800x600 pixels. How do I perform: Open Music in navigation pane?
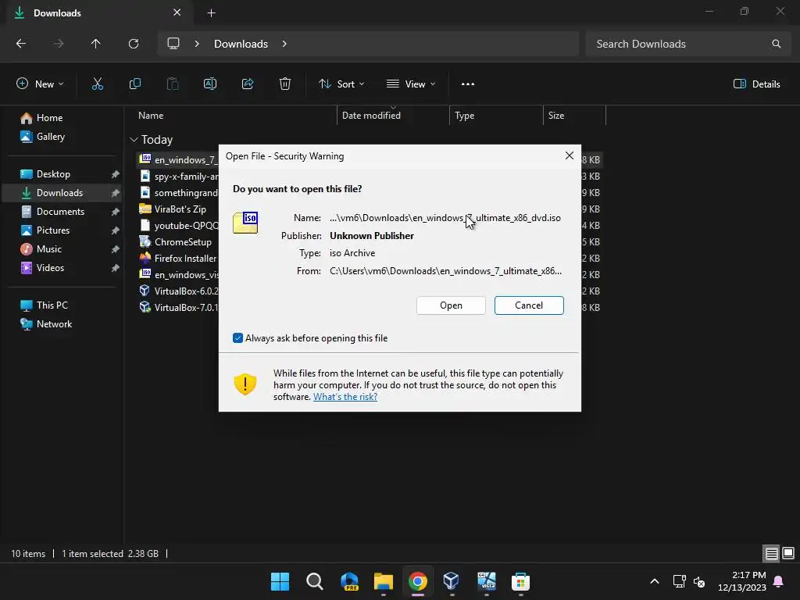(49, 249)
